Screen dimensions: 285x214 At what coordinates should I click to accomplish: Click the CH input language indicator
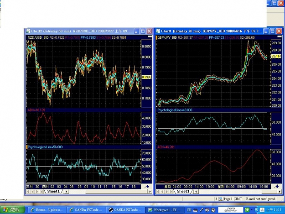coord(189,210)
